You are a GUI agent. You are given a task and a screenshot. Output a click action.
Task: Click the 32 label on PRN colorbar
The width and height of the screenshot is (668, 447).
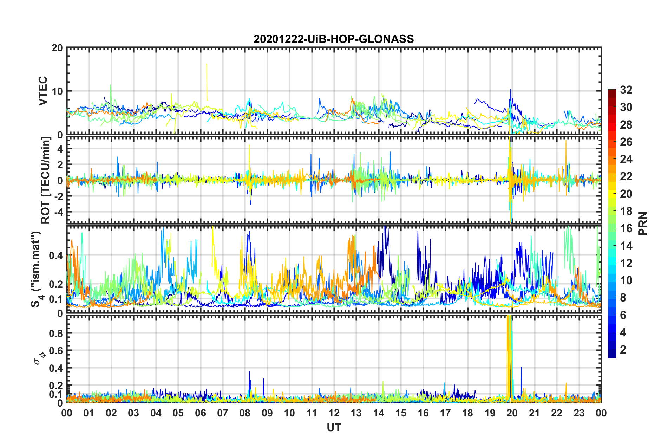pos(626,90)
